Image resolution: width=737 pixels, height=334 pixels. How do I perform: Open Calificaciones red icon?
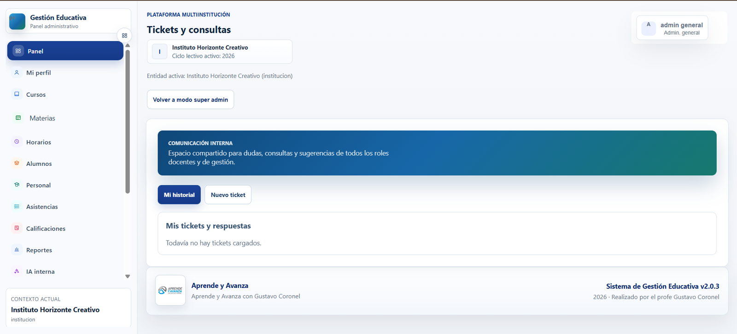click(x=17, y=228)
